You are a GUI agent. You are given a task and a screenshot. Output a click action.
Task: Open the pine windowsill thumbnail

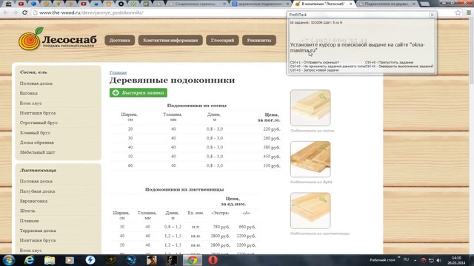point(310,108)
